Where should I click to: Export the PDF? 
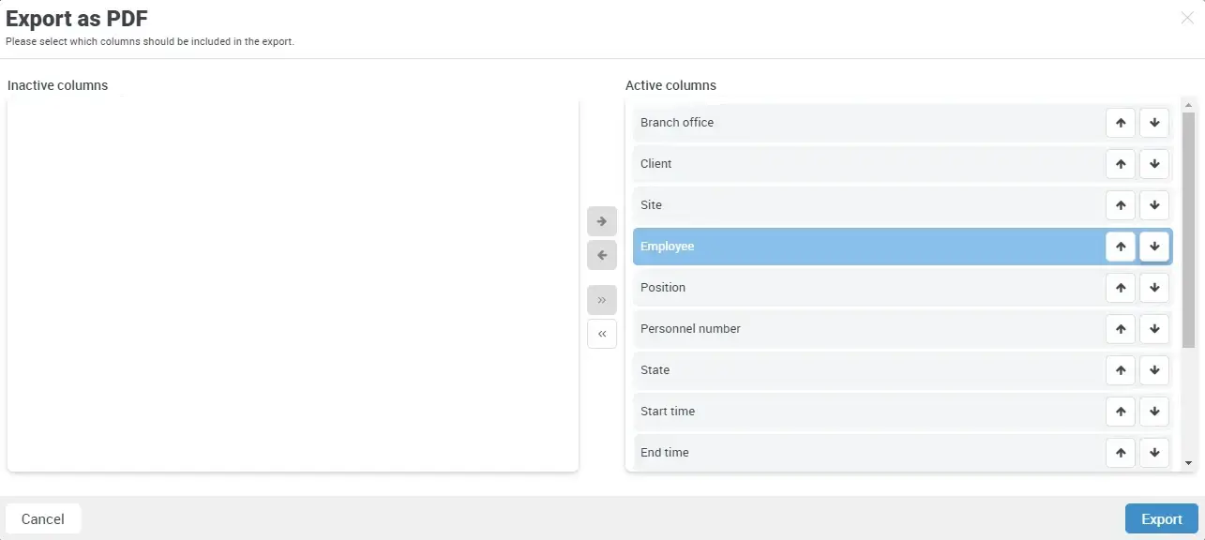(x=1161, y=518)
